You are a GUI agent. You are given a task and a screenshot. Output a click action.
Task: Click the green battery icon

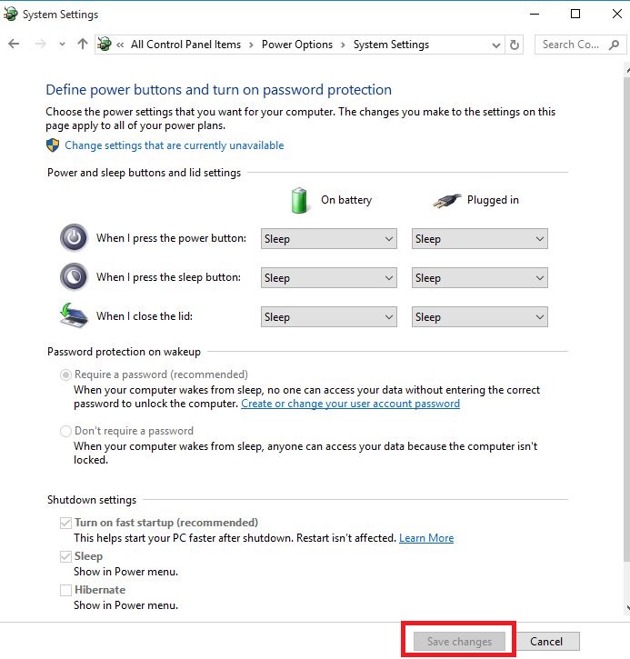coord(299,200)
